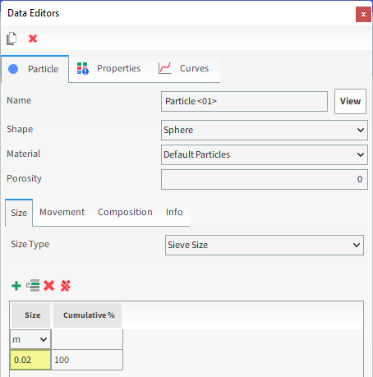This screenshot has height=377, width=373.
Task: Click the View button next to Name
Action: click(x=350, y=101)
